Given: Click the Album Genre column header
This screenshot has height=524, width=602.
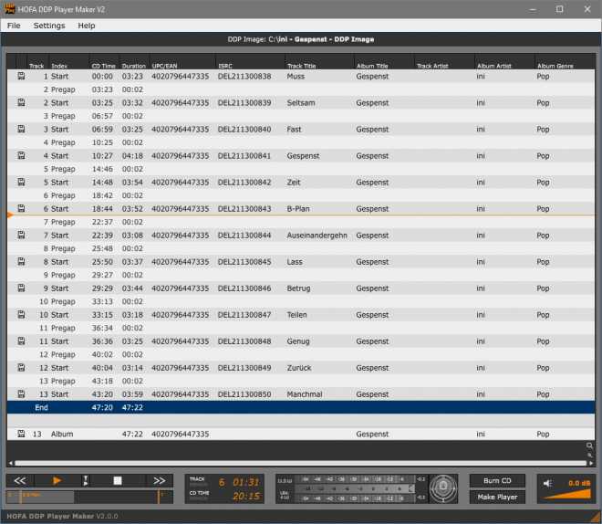Looking at the screenshot, I should 555,66.
